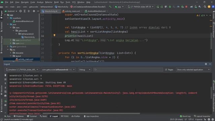Open the App Inspection tool window
Image resolution: width=215 pixels, height=121 pixels.
[91, 116]
